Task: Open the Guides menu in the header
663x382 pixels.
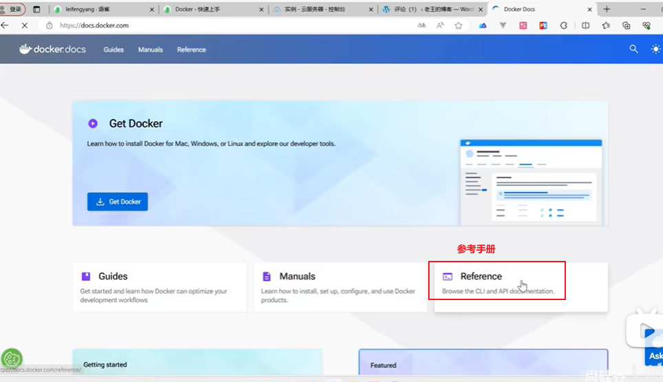Action: pyautogui.click(x=114, y=50)
